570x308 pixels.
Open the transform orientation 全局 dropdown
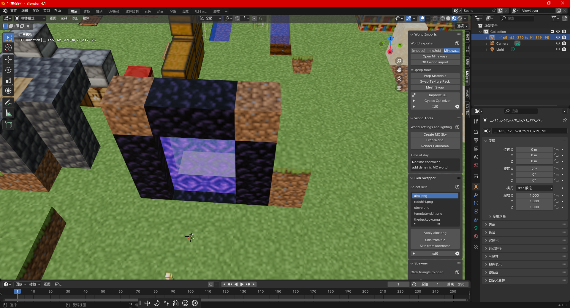210,18
